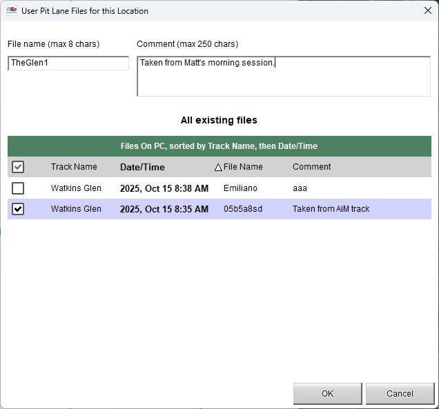Click the Comment column header in table
The width and height of the screenshot is (439, 409).
pyautogui.click(x=311, y=167)
